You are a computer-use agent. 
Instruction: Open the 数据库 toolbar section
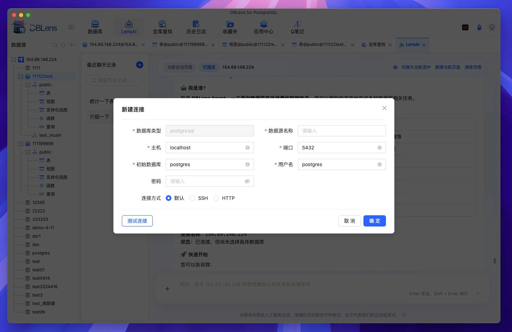(95, 27)
